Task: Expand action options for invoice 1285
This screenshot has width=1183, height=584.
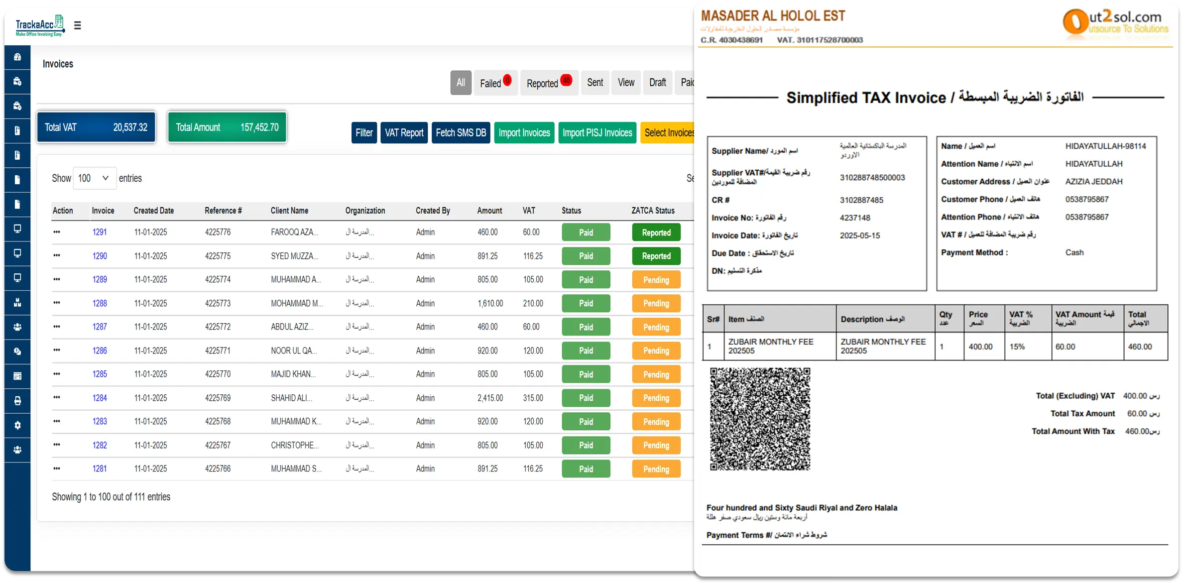Action: point(57,374)
